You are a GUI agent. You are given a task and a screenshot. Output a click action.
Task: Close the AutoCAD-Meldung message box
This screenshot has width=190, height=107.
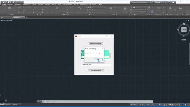102,49
